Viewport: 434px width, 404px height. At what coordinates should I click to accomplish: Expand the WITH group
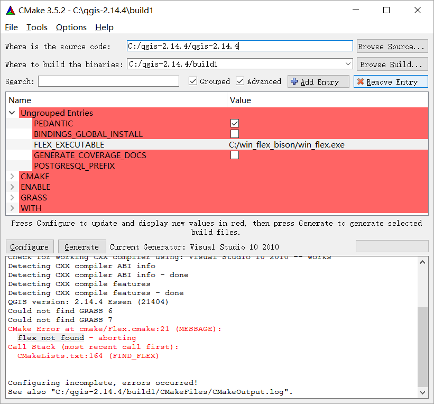click(x=12, y=208)
